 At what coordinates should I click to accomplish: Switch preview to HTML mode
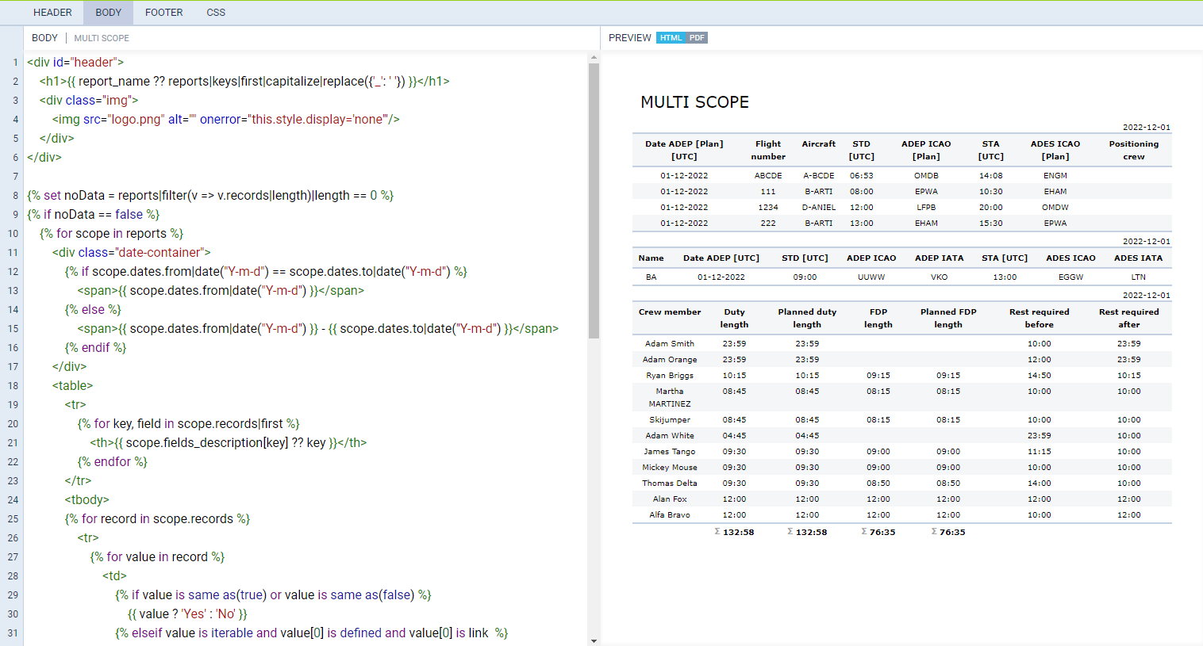click(x=671, y=38)
